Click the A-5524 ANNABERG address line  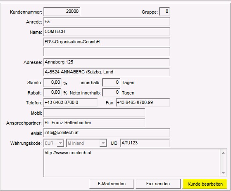[x=107, y=72]
